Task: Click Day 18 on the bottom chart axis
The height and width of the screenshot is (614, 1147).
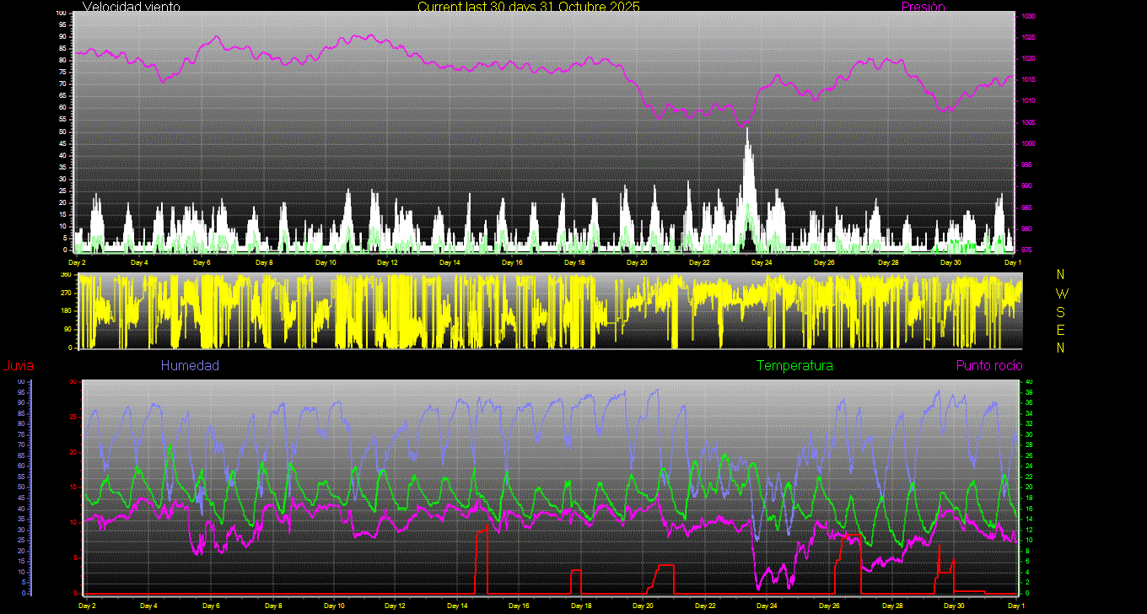Action: tap(582, 606)
